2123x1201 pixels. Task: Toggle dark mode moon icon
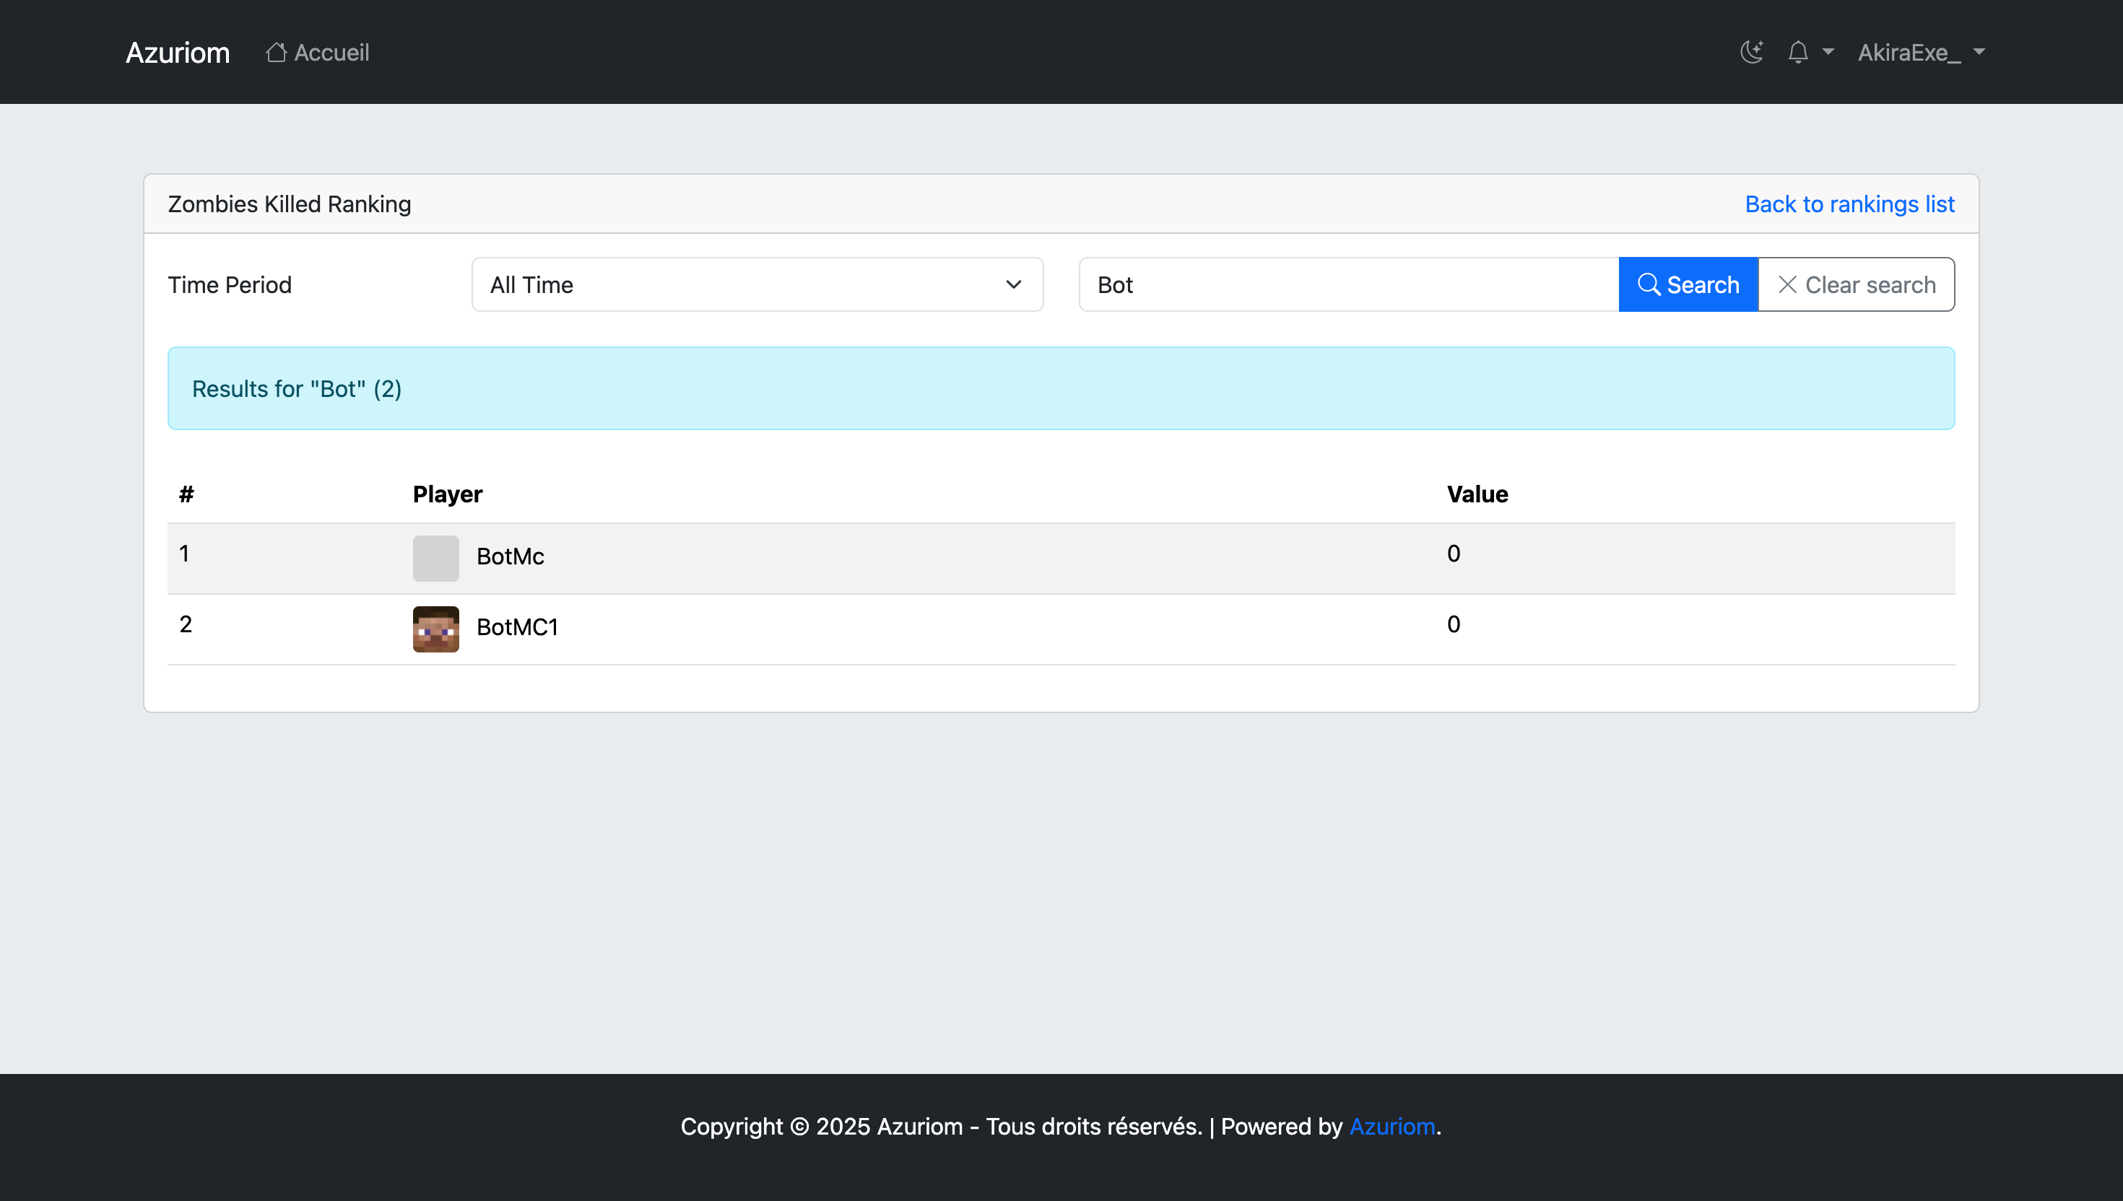point(1752,52)
